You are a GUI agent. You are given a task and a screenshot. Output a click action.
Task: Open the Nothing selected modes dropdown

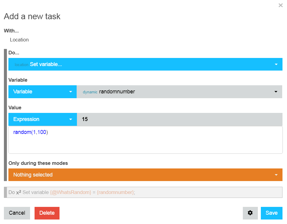click(145, 175)
